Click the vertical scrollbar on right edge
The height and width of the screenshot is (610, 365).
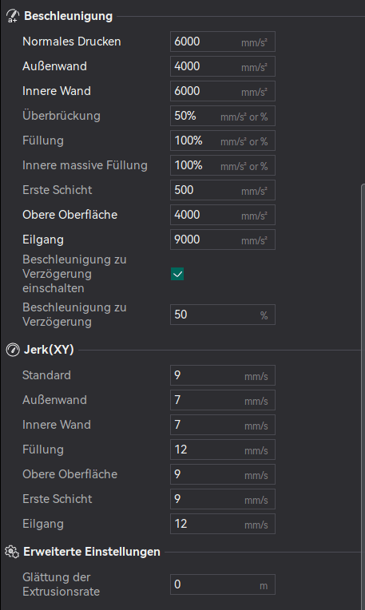(x=363, y=397)
